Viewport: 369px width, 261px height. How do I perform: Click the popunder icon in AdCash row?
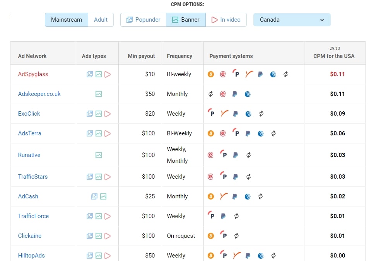[x=94, y=197]
